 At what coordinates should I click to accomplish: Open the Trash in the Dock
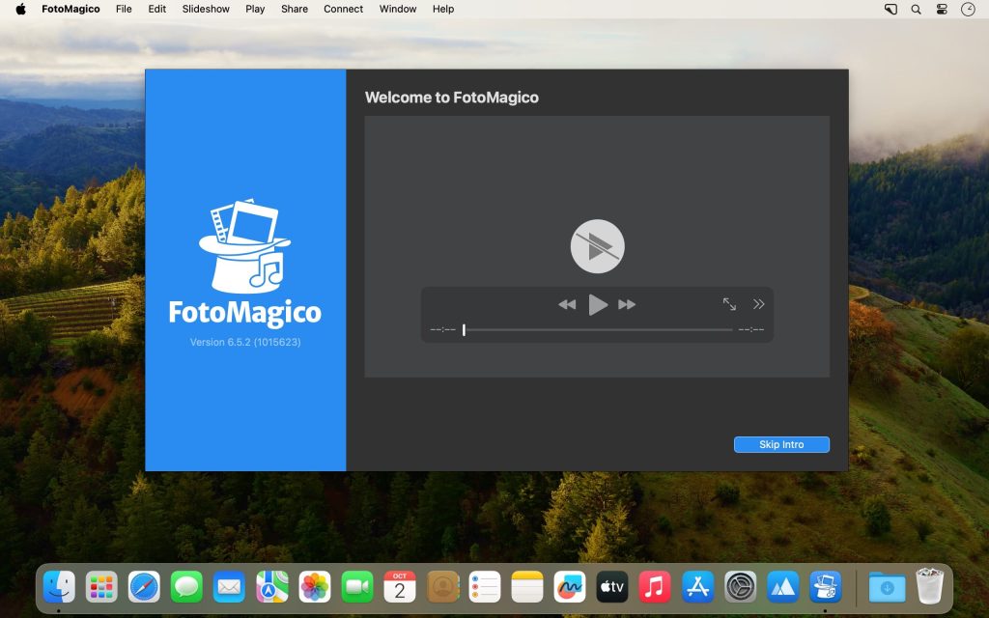click(x=929, y=586)
